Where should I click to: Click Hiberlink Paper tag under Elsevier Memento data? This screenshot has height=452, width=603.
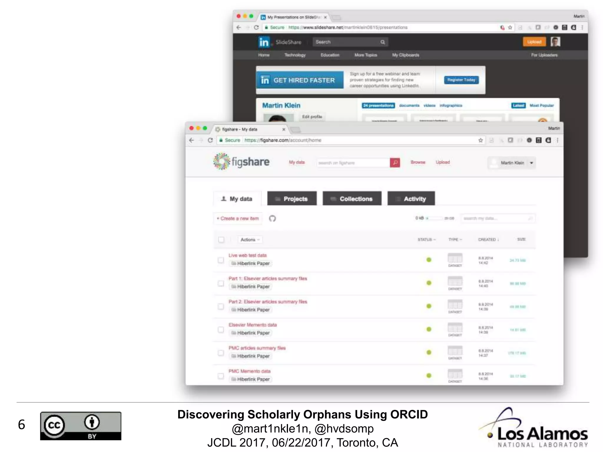[x=250, y=333]
